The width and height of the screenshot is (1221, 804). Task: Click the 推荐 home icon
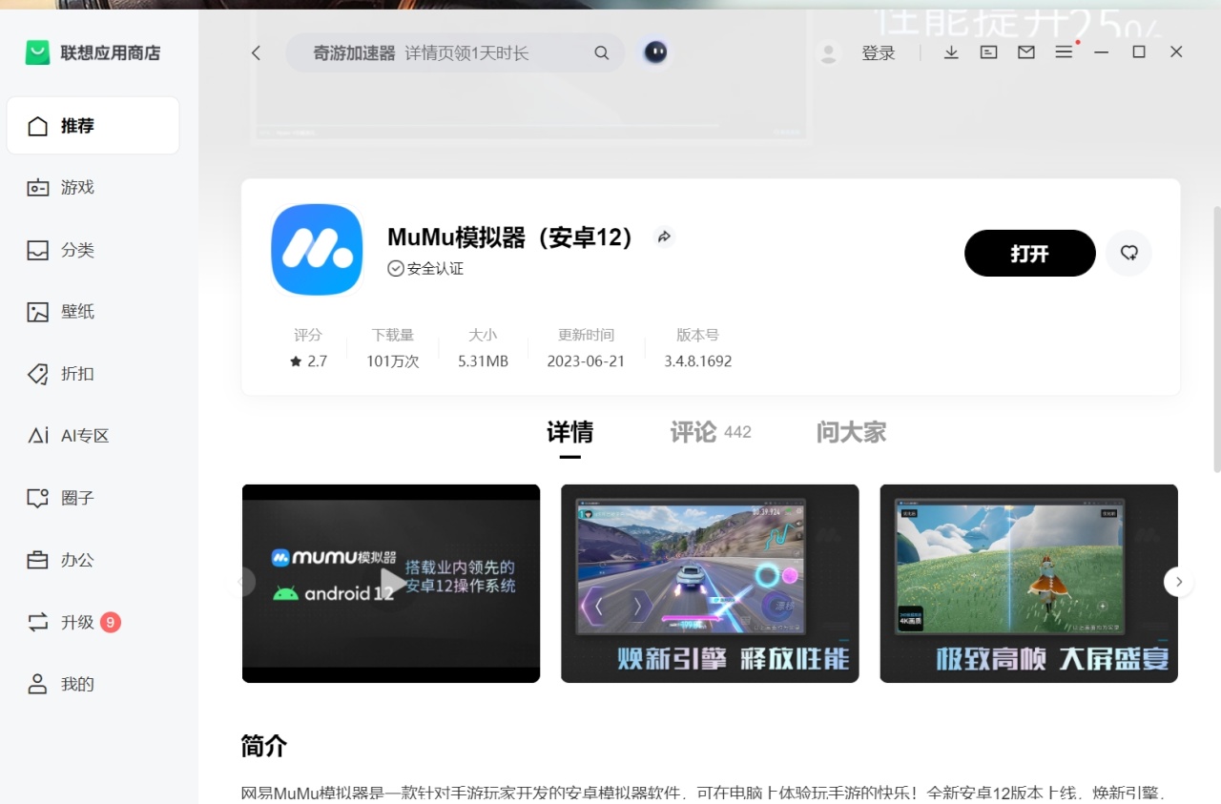click(x=37, y=126)
